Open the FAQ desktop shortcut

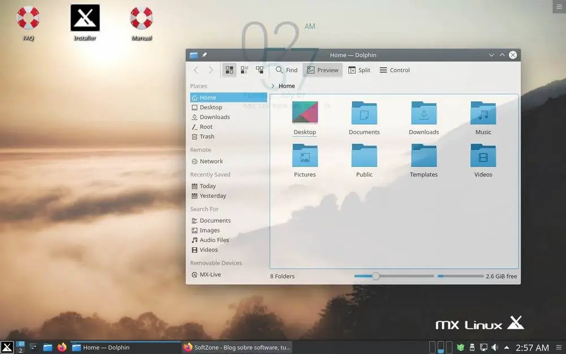click(x=28, y=23)
